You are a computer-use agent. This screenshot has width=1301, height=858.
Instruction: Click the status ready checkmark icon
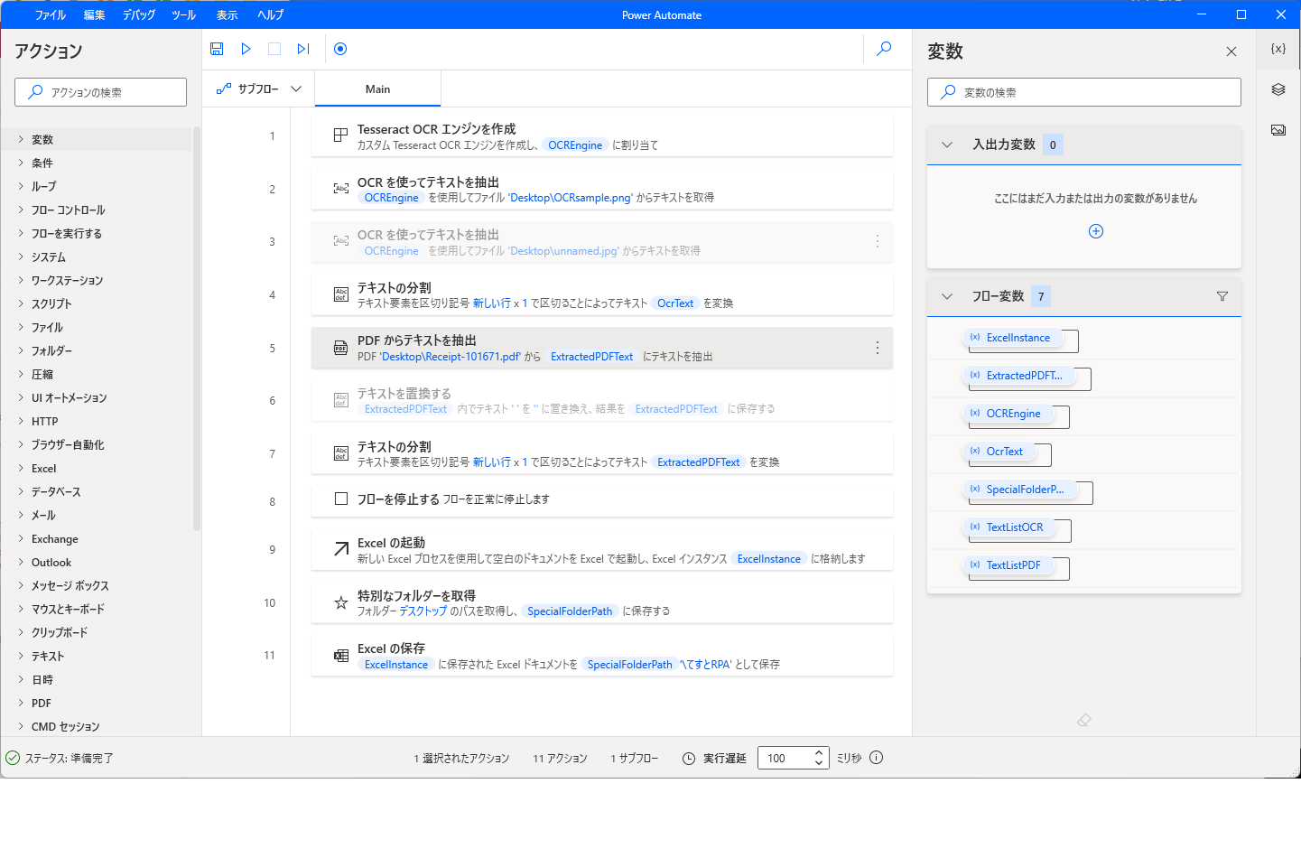tap(13, 758)
